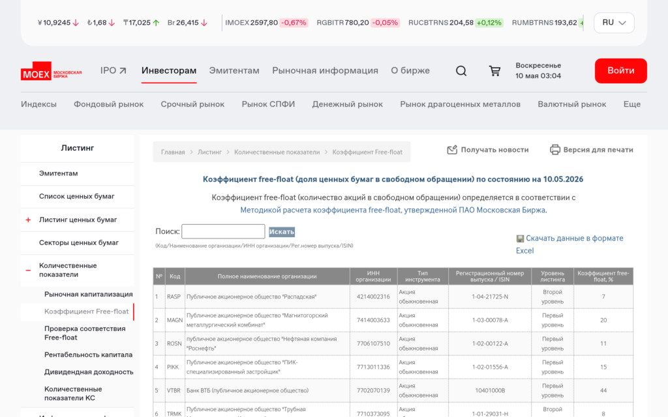Open Проверка соответствия Free-float sidebar item

(x=85, y=333)
